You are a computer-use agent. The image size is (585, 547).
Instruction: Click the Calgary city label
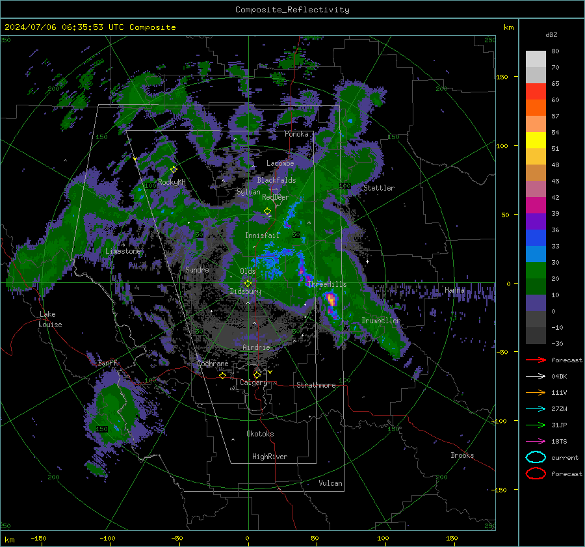[253, 382]
